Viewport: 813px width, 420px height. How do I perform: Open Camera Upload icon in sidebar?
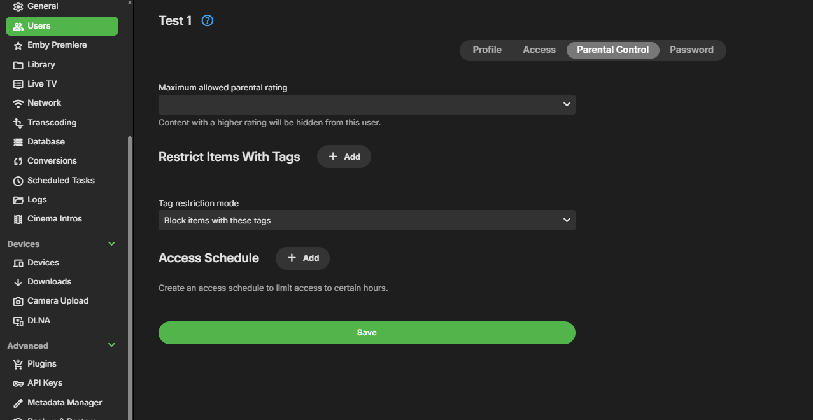point(18,301)
